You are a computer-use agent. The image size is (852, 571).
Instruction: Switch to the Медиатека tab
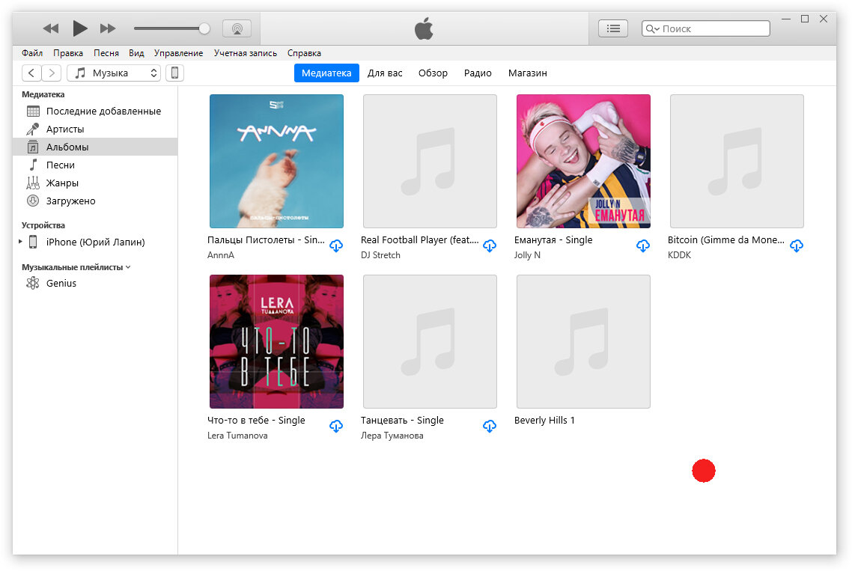(326, 73)
